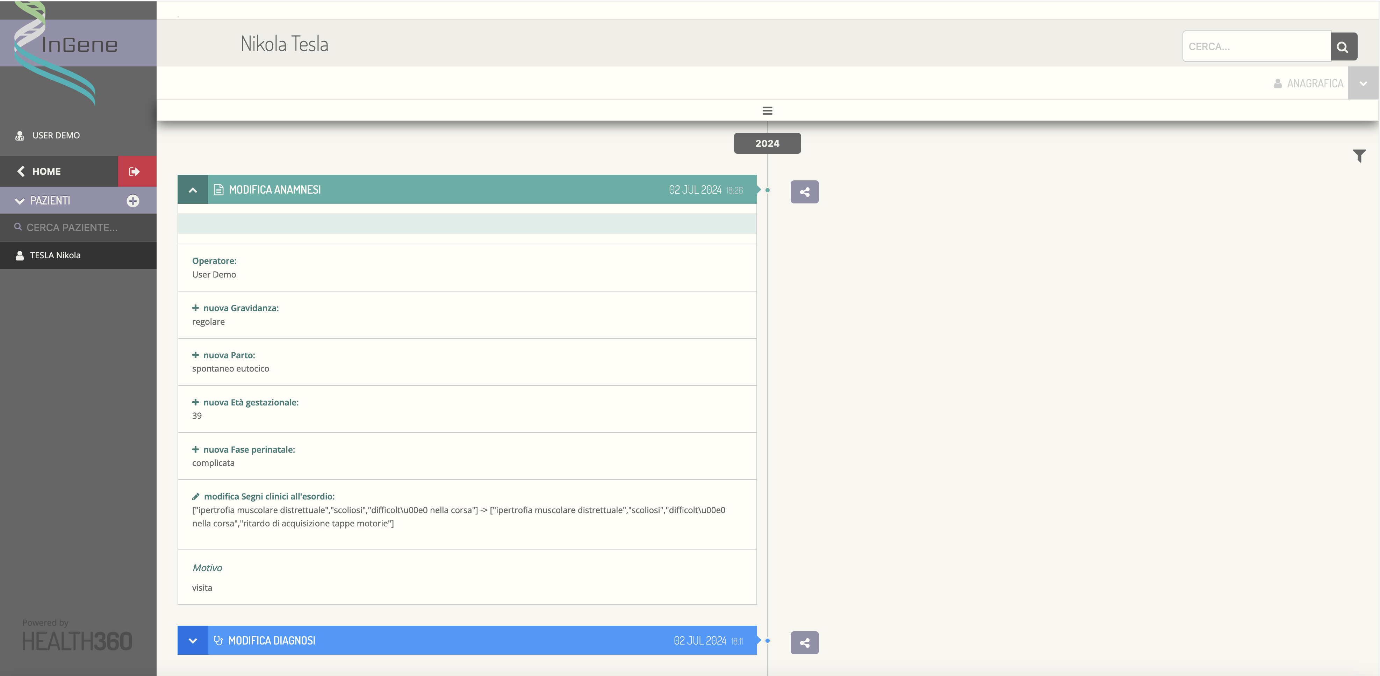Click the 'regolare' value
Image resolution: width=1380 pixels, height=676 pixels.
(x=208, y=322)
